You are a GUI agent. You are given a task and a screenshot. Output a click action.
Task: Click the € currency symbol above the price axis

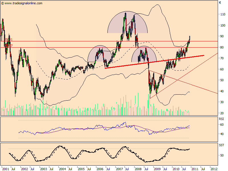click(220, 3)
